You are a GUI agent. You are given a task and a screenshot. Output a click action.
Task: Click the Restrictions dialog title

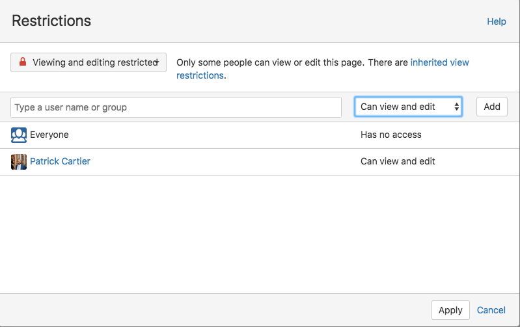51,21
